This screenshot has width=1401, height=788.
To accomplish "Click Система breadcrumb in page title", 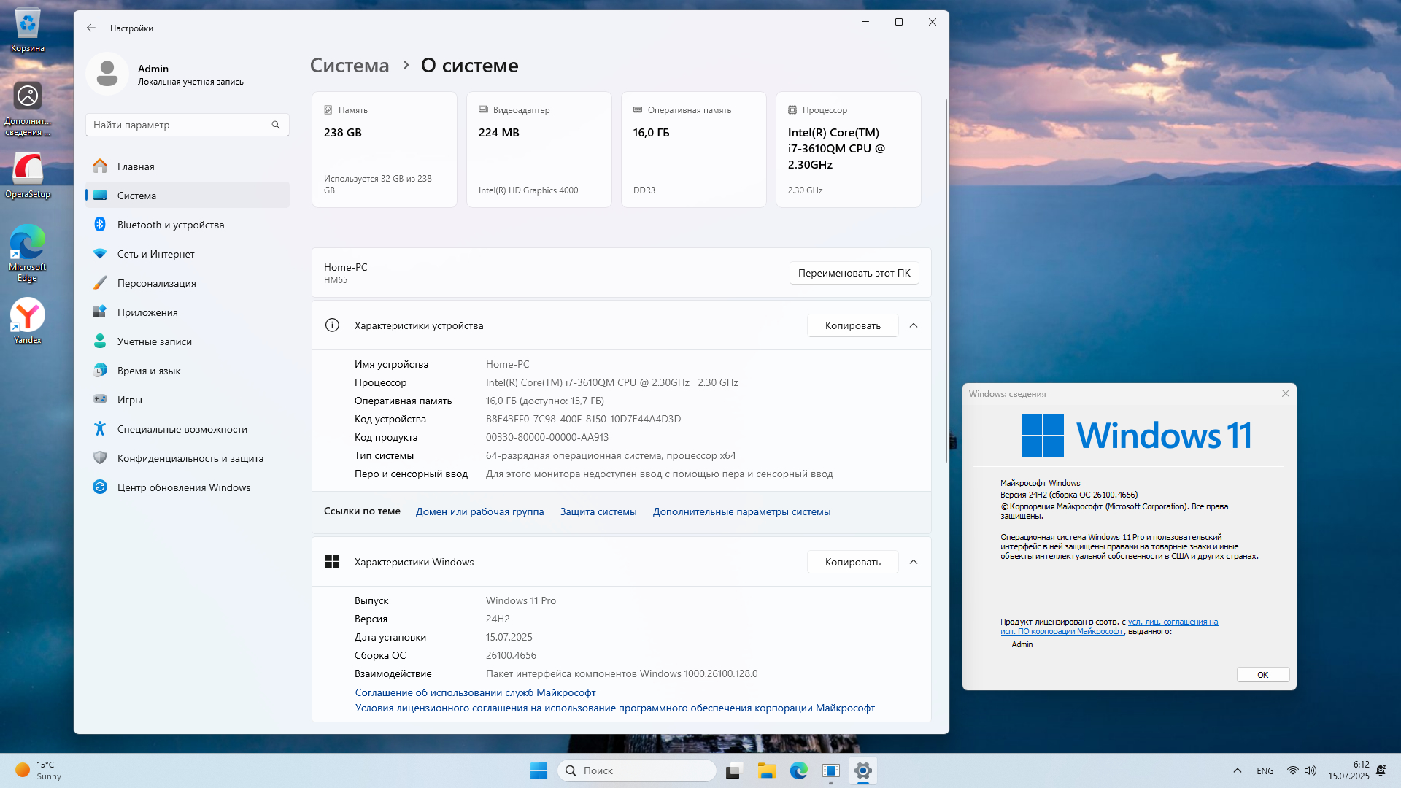I will click(x=350, y=66).
